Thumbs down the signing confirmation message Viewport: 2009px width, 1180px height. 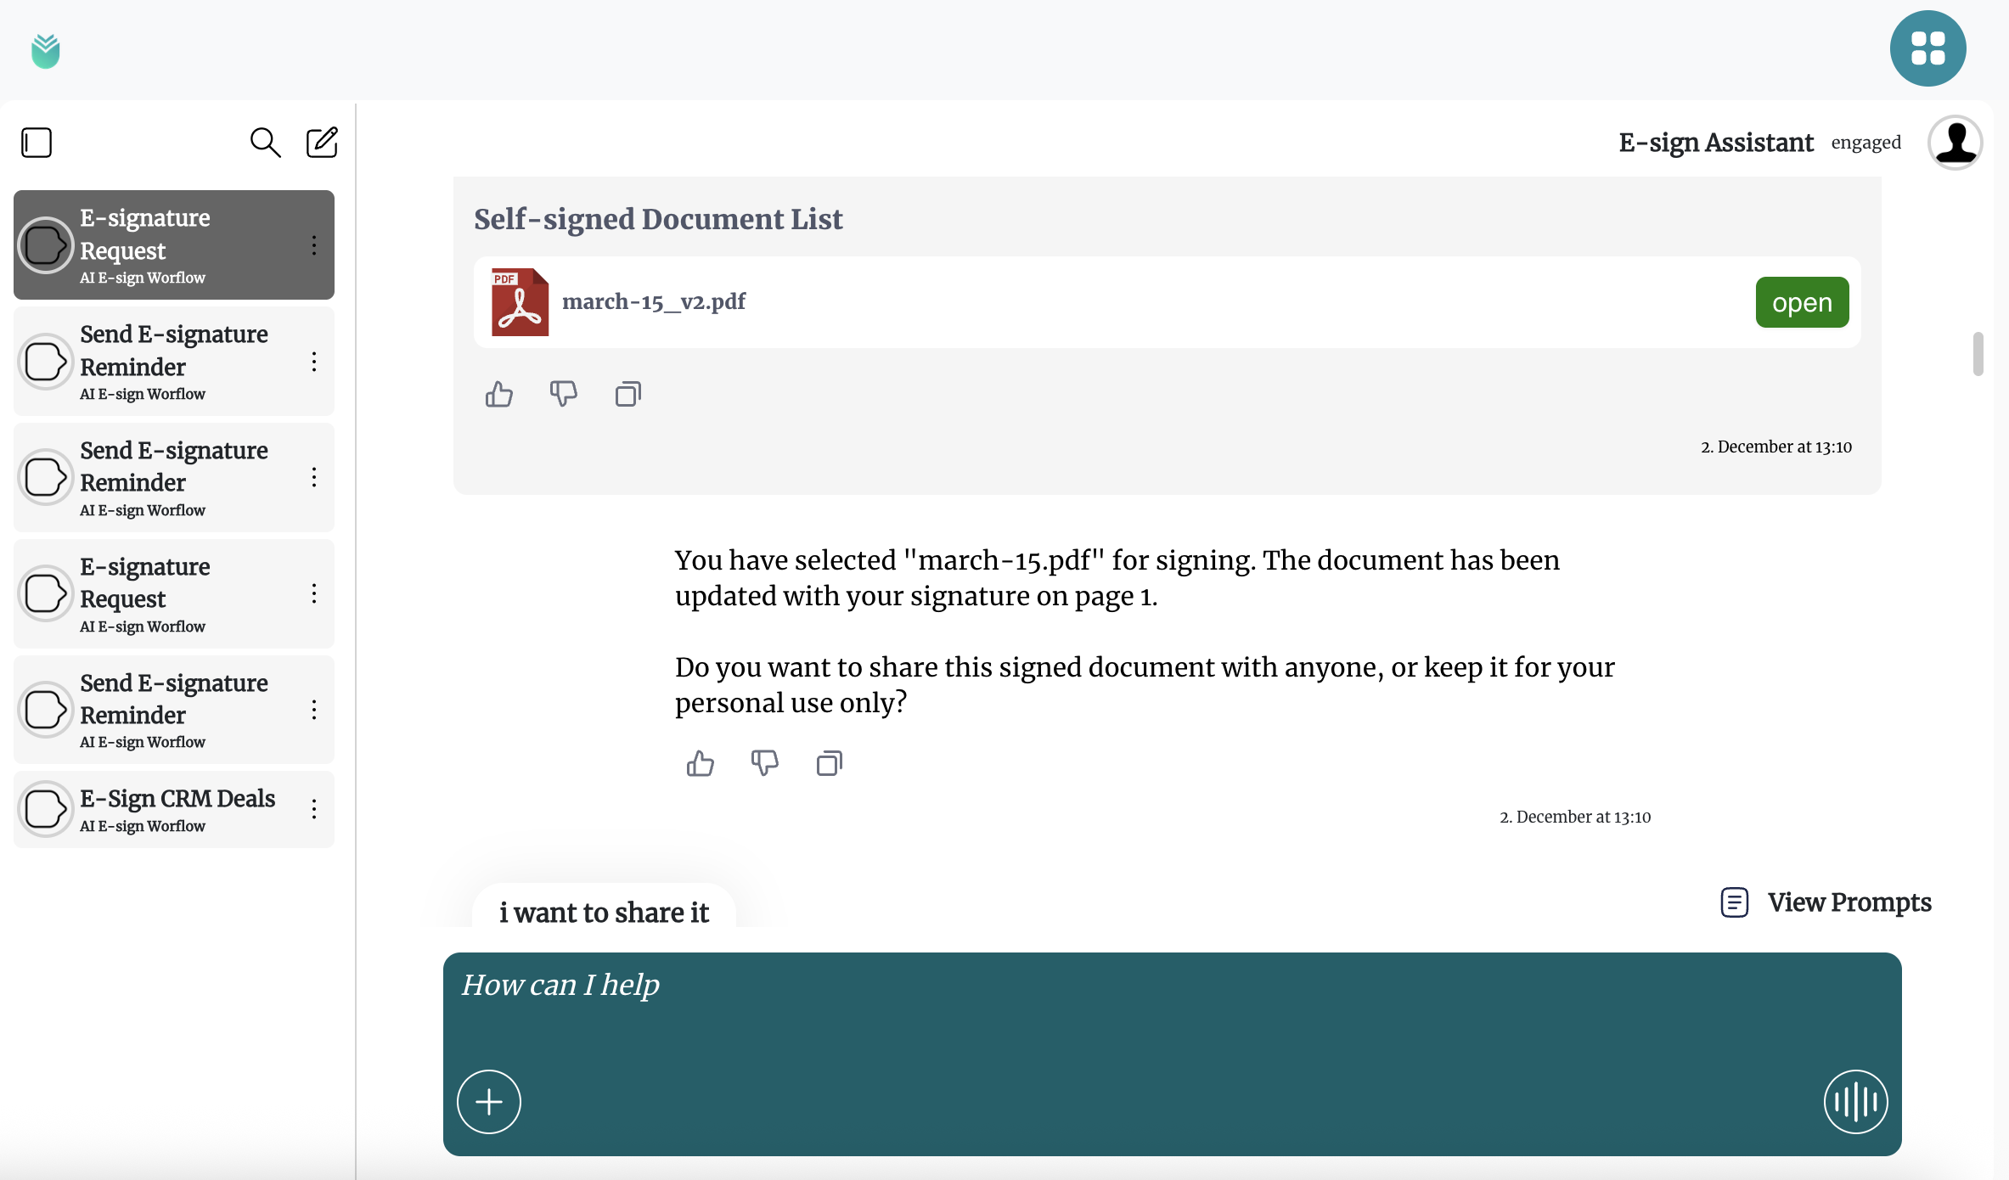(x=765, y=763)
